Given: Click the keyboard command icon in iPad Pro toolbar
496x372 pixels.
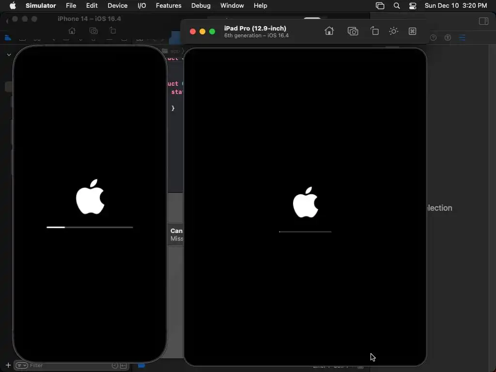Looking at the screenshot, I should coord(413,31).
